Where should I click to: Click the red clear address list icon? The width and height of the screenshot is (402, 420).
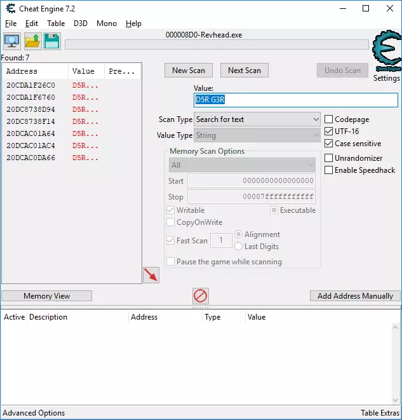point(201,296)
